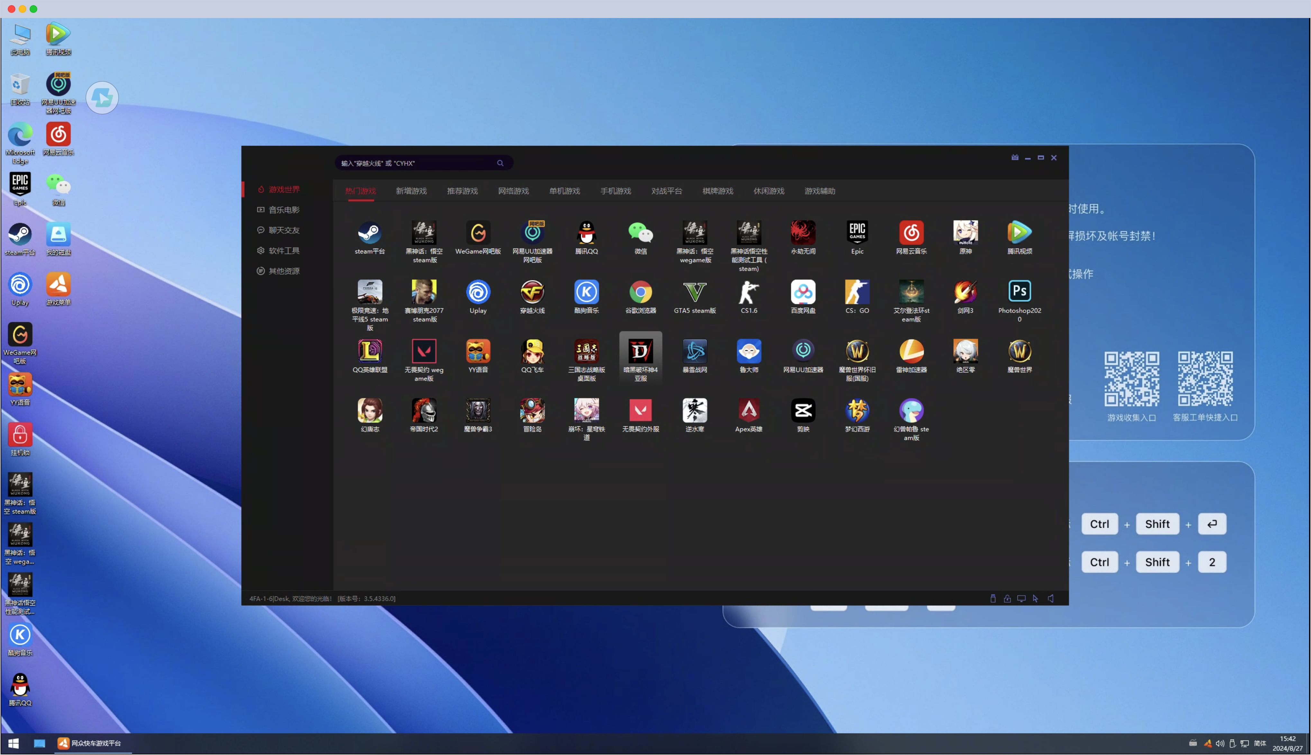This screenshot has height=755, width=1311.
Task: Open 音乐电影 sidebar category
Action: tap(284, 210)
